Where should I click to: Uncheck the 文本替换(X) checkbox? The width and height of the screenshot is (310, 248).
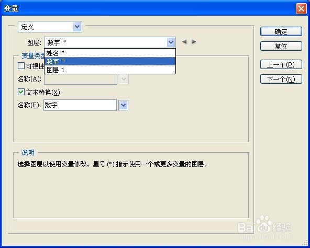pyautogui.click(x=21, y=92)
